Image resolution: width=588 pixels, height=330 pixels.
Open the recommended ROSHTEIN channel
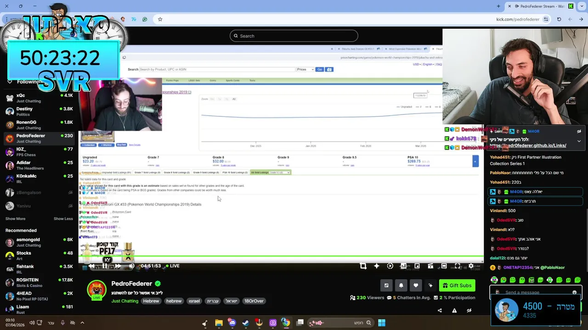(x=39, y=282)
